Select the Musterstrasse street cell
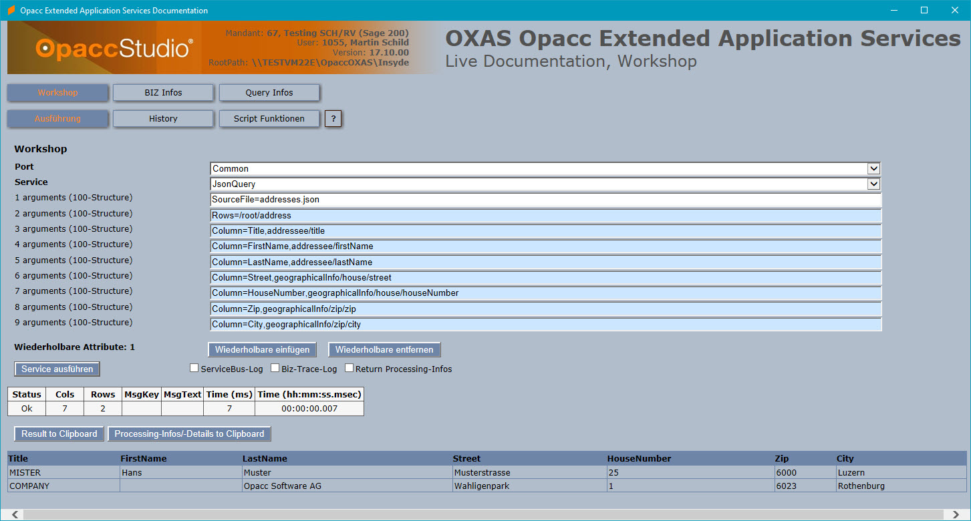 point(529,472)
